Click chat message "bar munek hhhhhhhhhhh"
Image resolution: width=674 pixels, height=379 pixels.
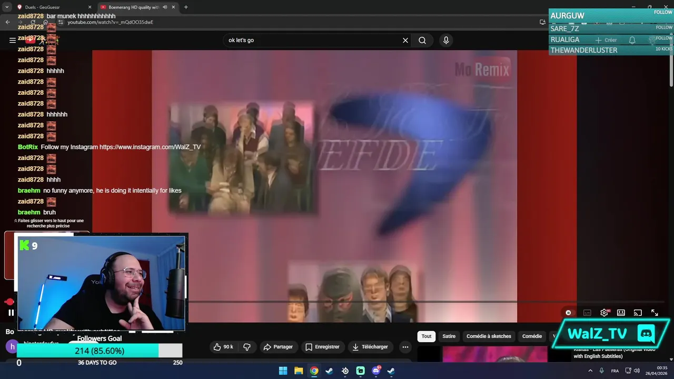tap(81, 16)
